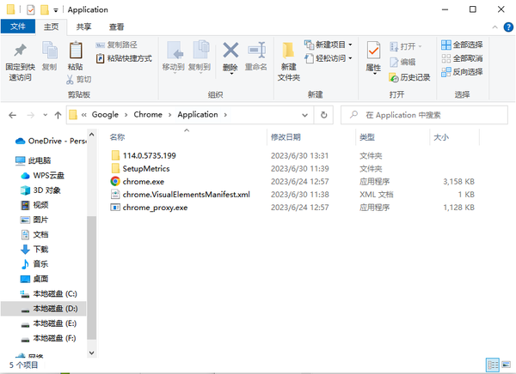Click the Copy path (复制路径) icon

pyautogui.click(x=100, y=45)
